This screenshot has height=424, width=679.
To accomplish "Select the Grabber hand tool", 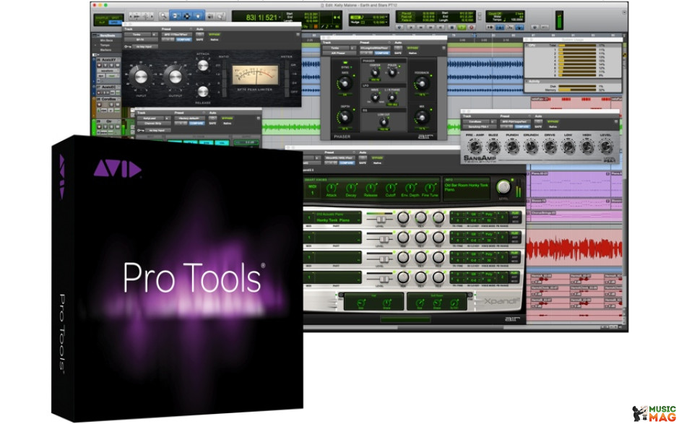I will (x=198, y=16).
